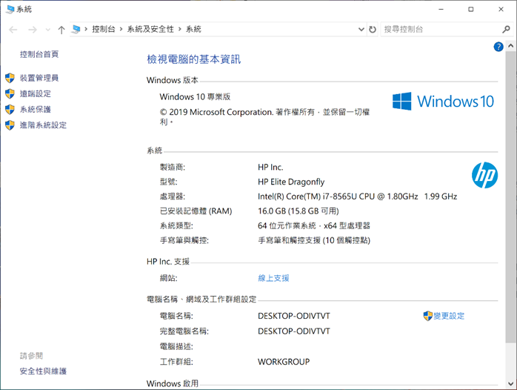Go up one level with up arrow
This screenshot has width=517, height=390.
coord(61,30)
